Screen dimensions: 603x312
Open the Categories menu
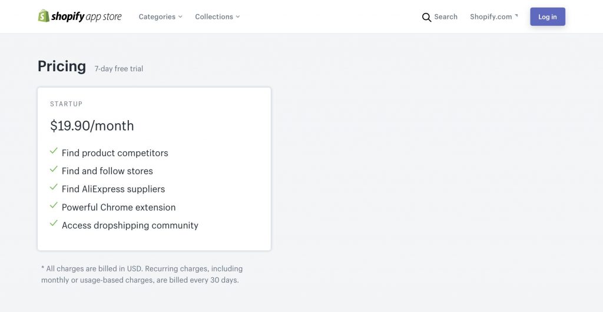coord(157,17)
